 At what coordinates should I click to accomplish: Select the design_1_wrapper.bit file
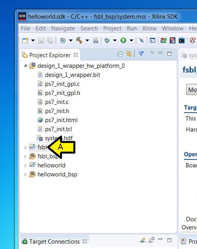tap(72, 75)
